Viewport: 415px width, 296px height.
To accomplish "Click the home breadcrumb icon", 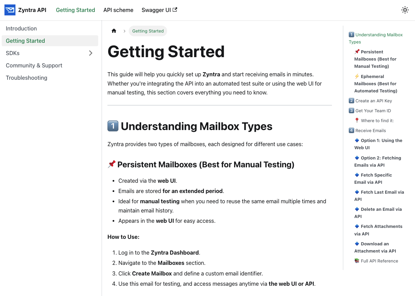I will coord(114,31).
